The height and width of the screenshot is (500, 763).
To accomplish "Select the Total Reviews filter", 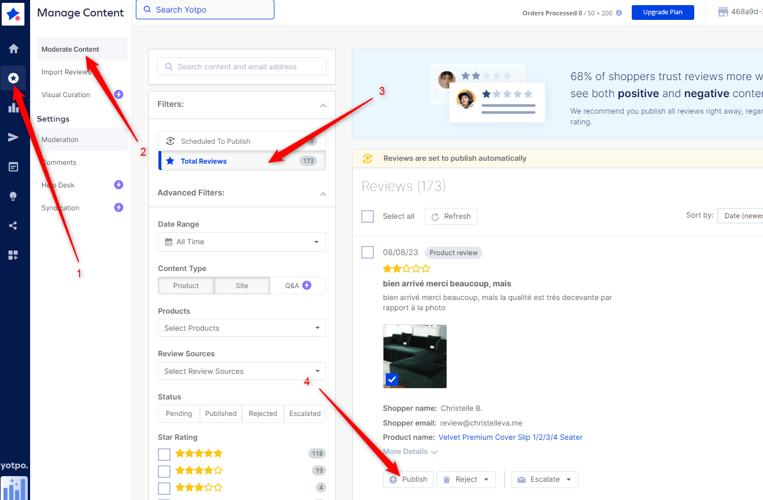I will [242, 161].
